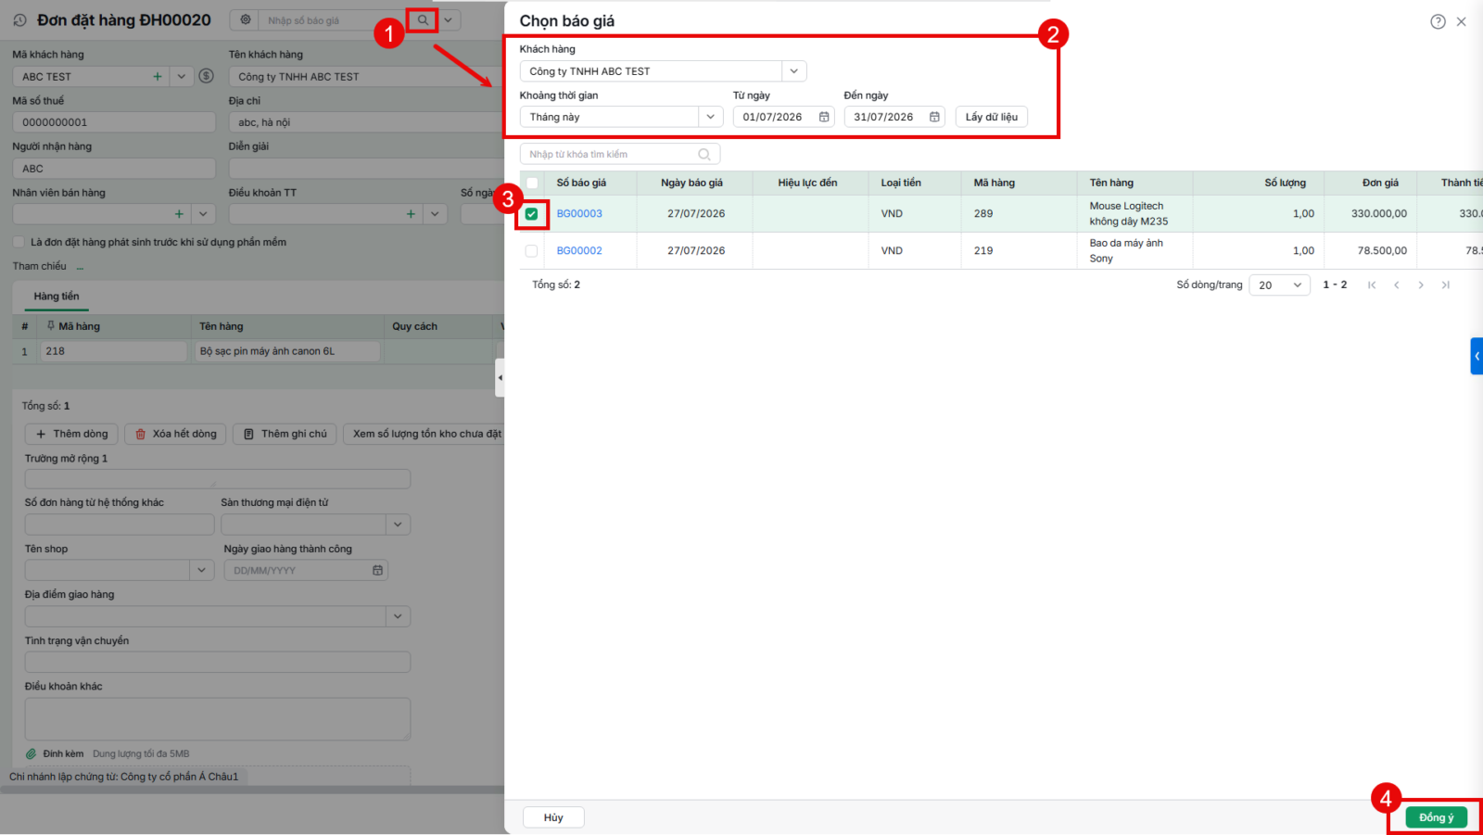Click the Trường mở rộng 1 field
Viewport: 1483px width, 835px height.
pyautogui.click(x=218, y=479)
